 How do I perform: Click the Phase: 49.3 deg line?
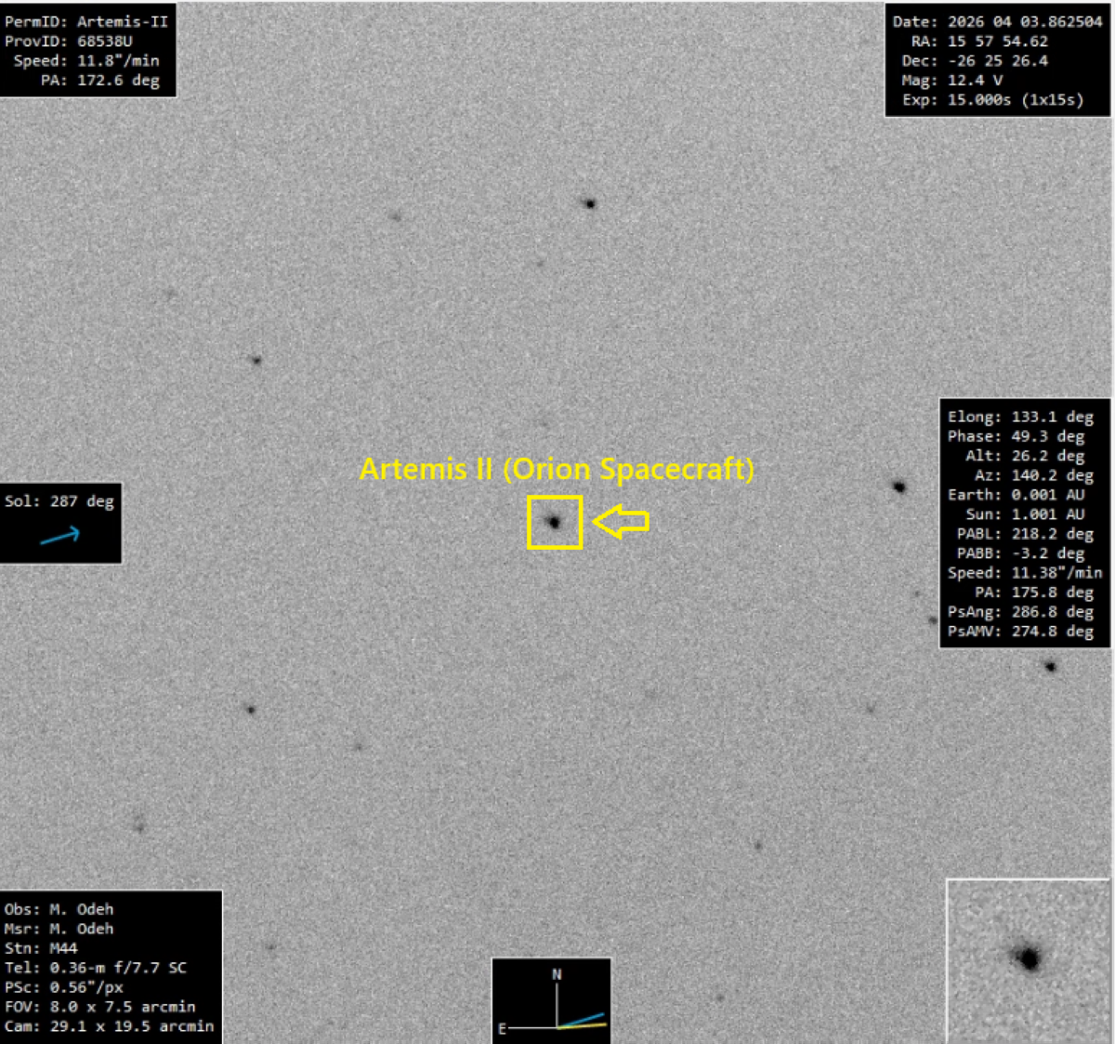pos(1016,437)
